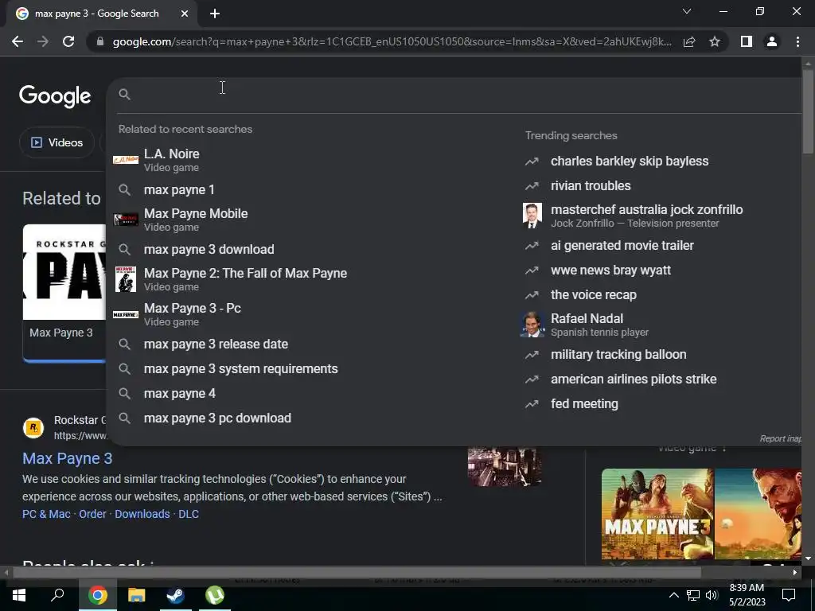Click trending 'charles barkley skip bayless'

point(630,161)
